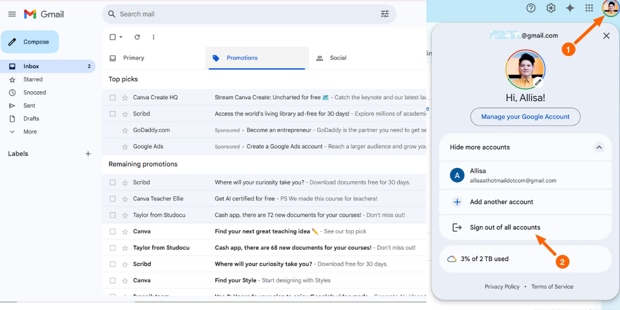Open the select dropdown arrow

point(121,37)
